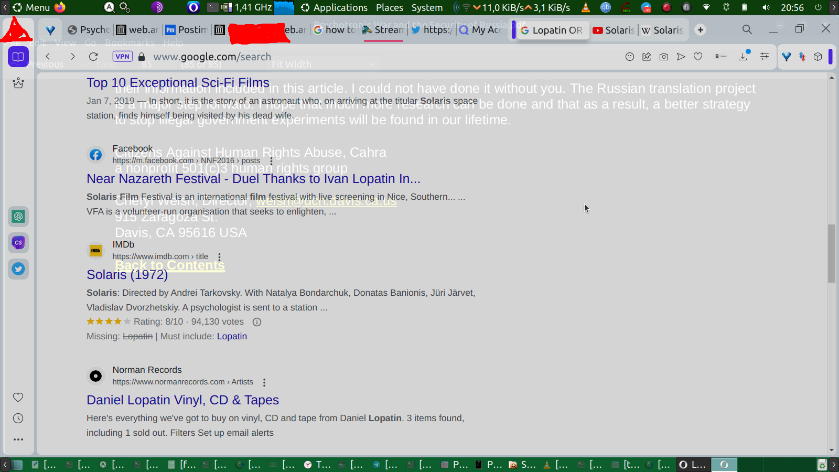
Task: Open the System menu in the top panel
Action: 427,7
